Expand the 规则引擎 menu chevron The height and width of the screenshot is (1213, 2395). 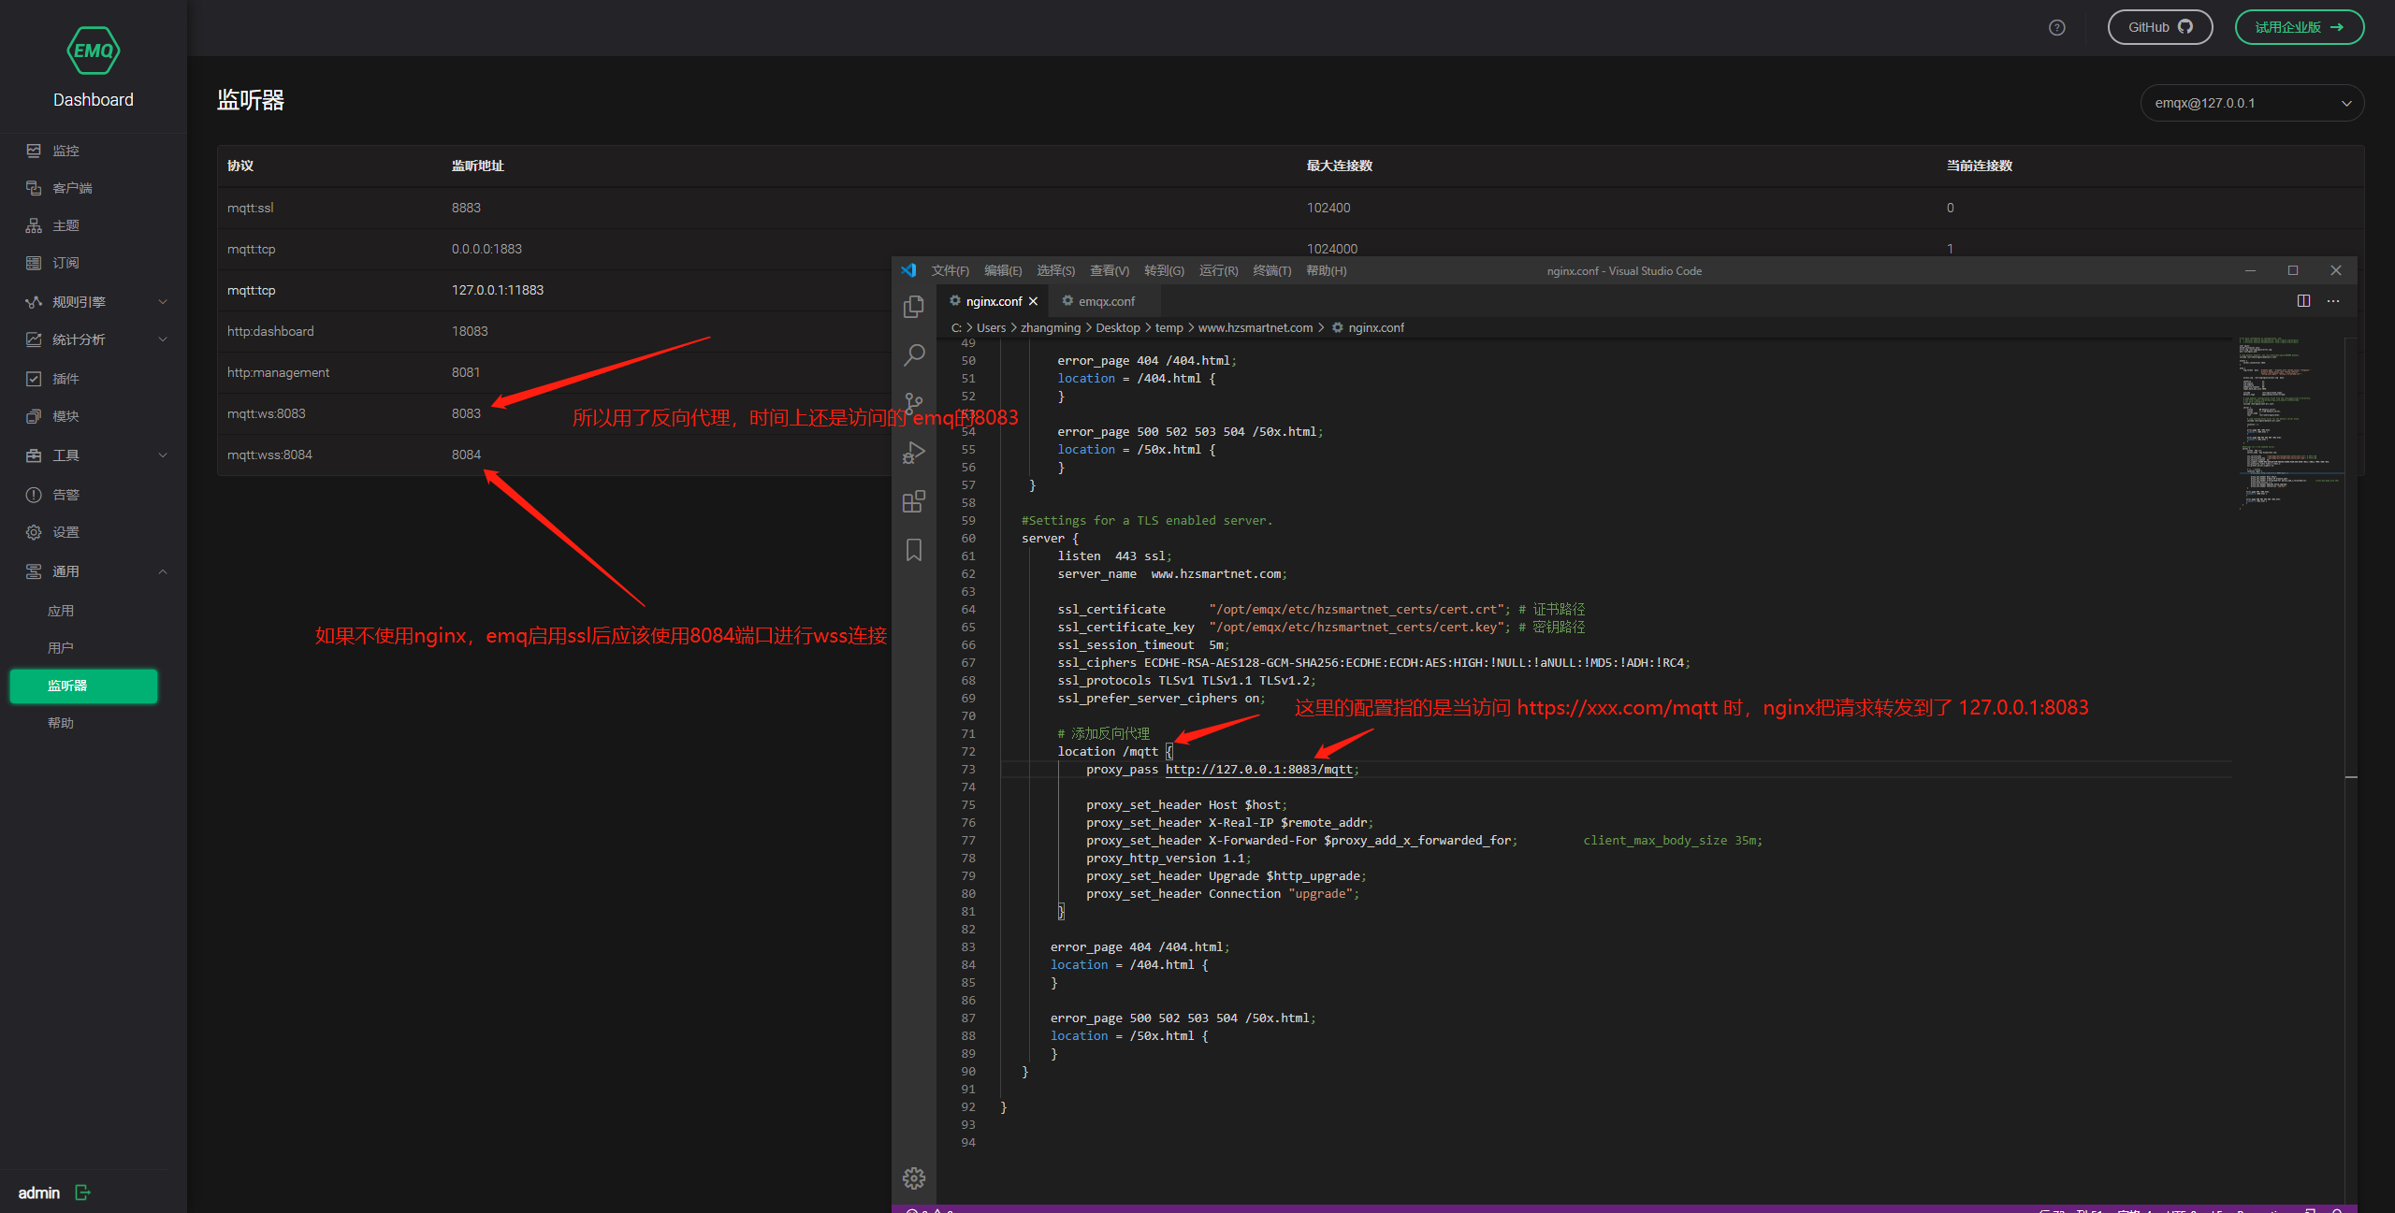(163, 302)
